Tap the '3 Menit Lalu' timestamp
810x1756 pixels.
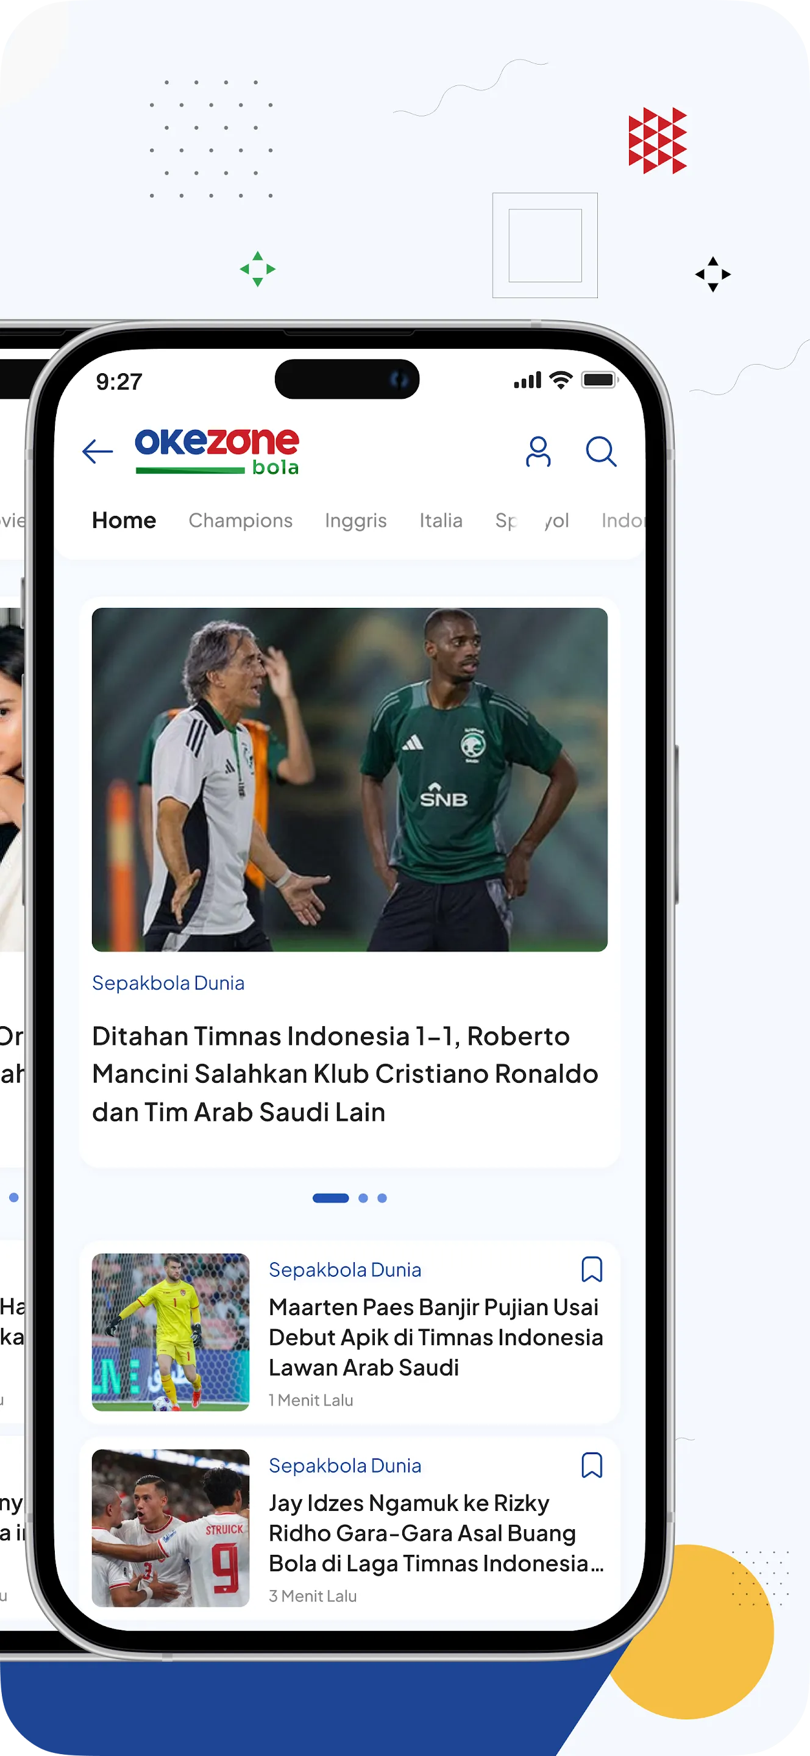tap(313, 1596)
